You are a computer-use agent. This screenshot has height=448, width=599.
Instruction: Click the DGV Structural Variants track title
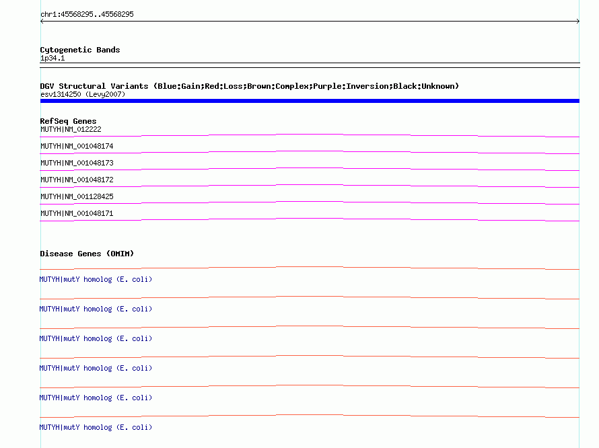[250, 86]
